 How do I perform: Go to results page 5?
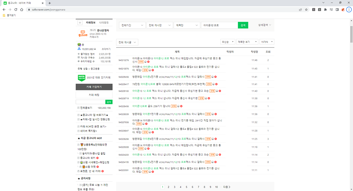[x=186, y=187]
